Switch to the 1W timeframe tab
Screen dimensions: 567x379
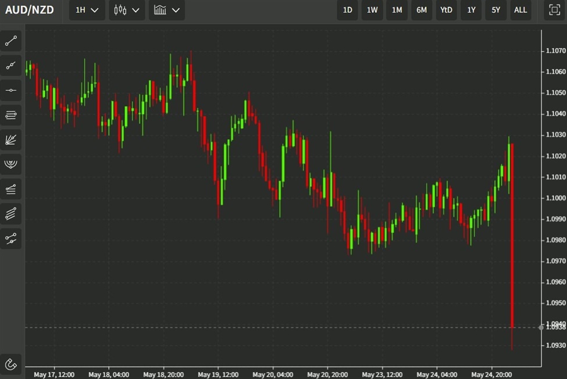[372, 10]
